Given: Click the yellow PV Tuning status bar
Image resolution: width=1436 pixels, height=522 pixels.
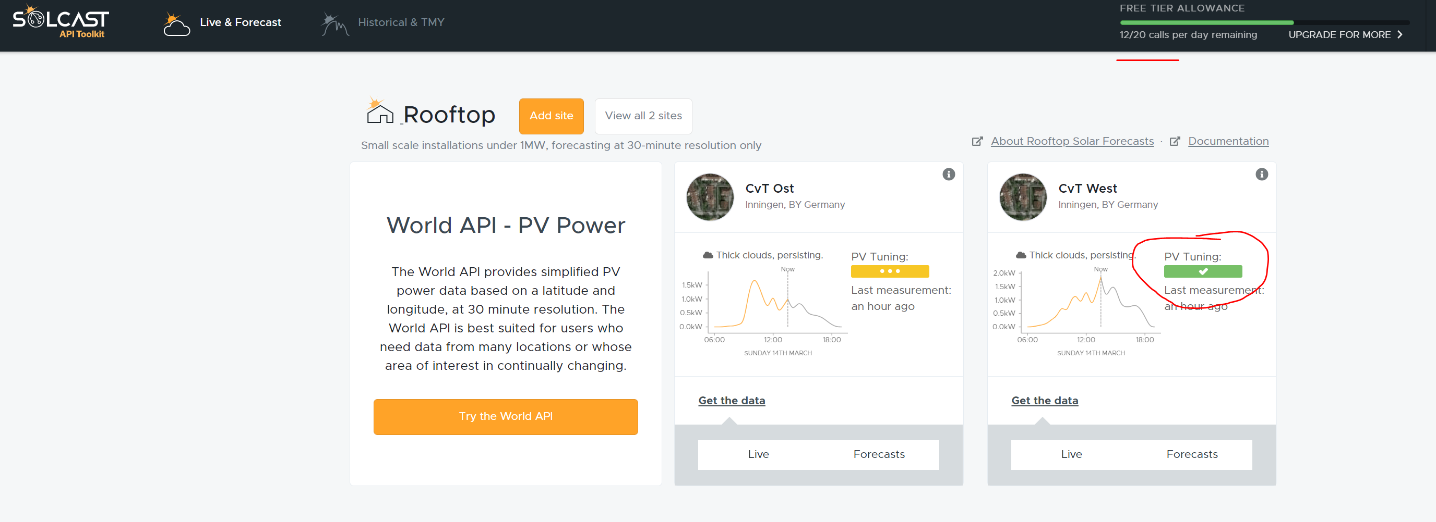Looking at the screenshot, I should point(889,271).
